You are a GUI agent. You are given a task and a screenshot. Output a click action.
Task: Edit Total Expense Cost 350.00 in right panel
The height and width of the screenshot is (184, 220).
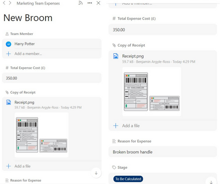click(163, 30)
